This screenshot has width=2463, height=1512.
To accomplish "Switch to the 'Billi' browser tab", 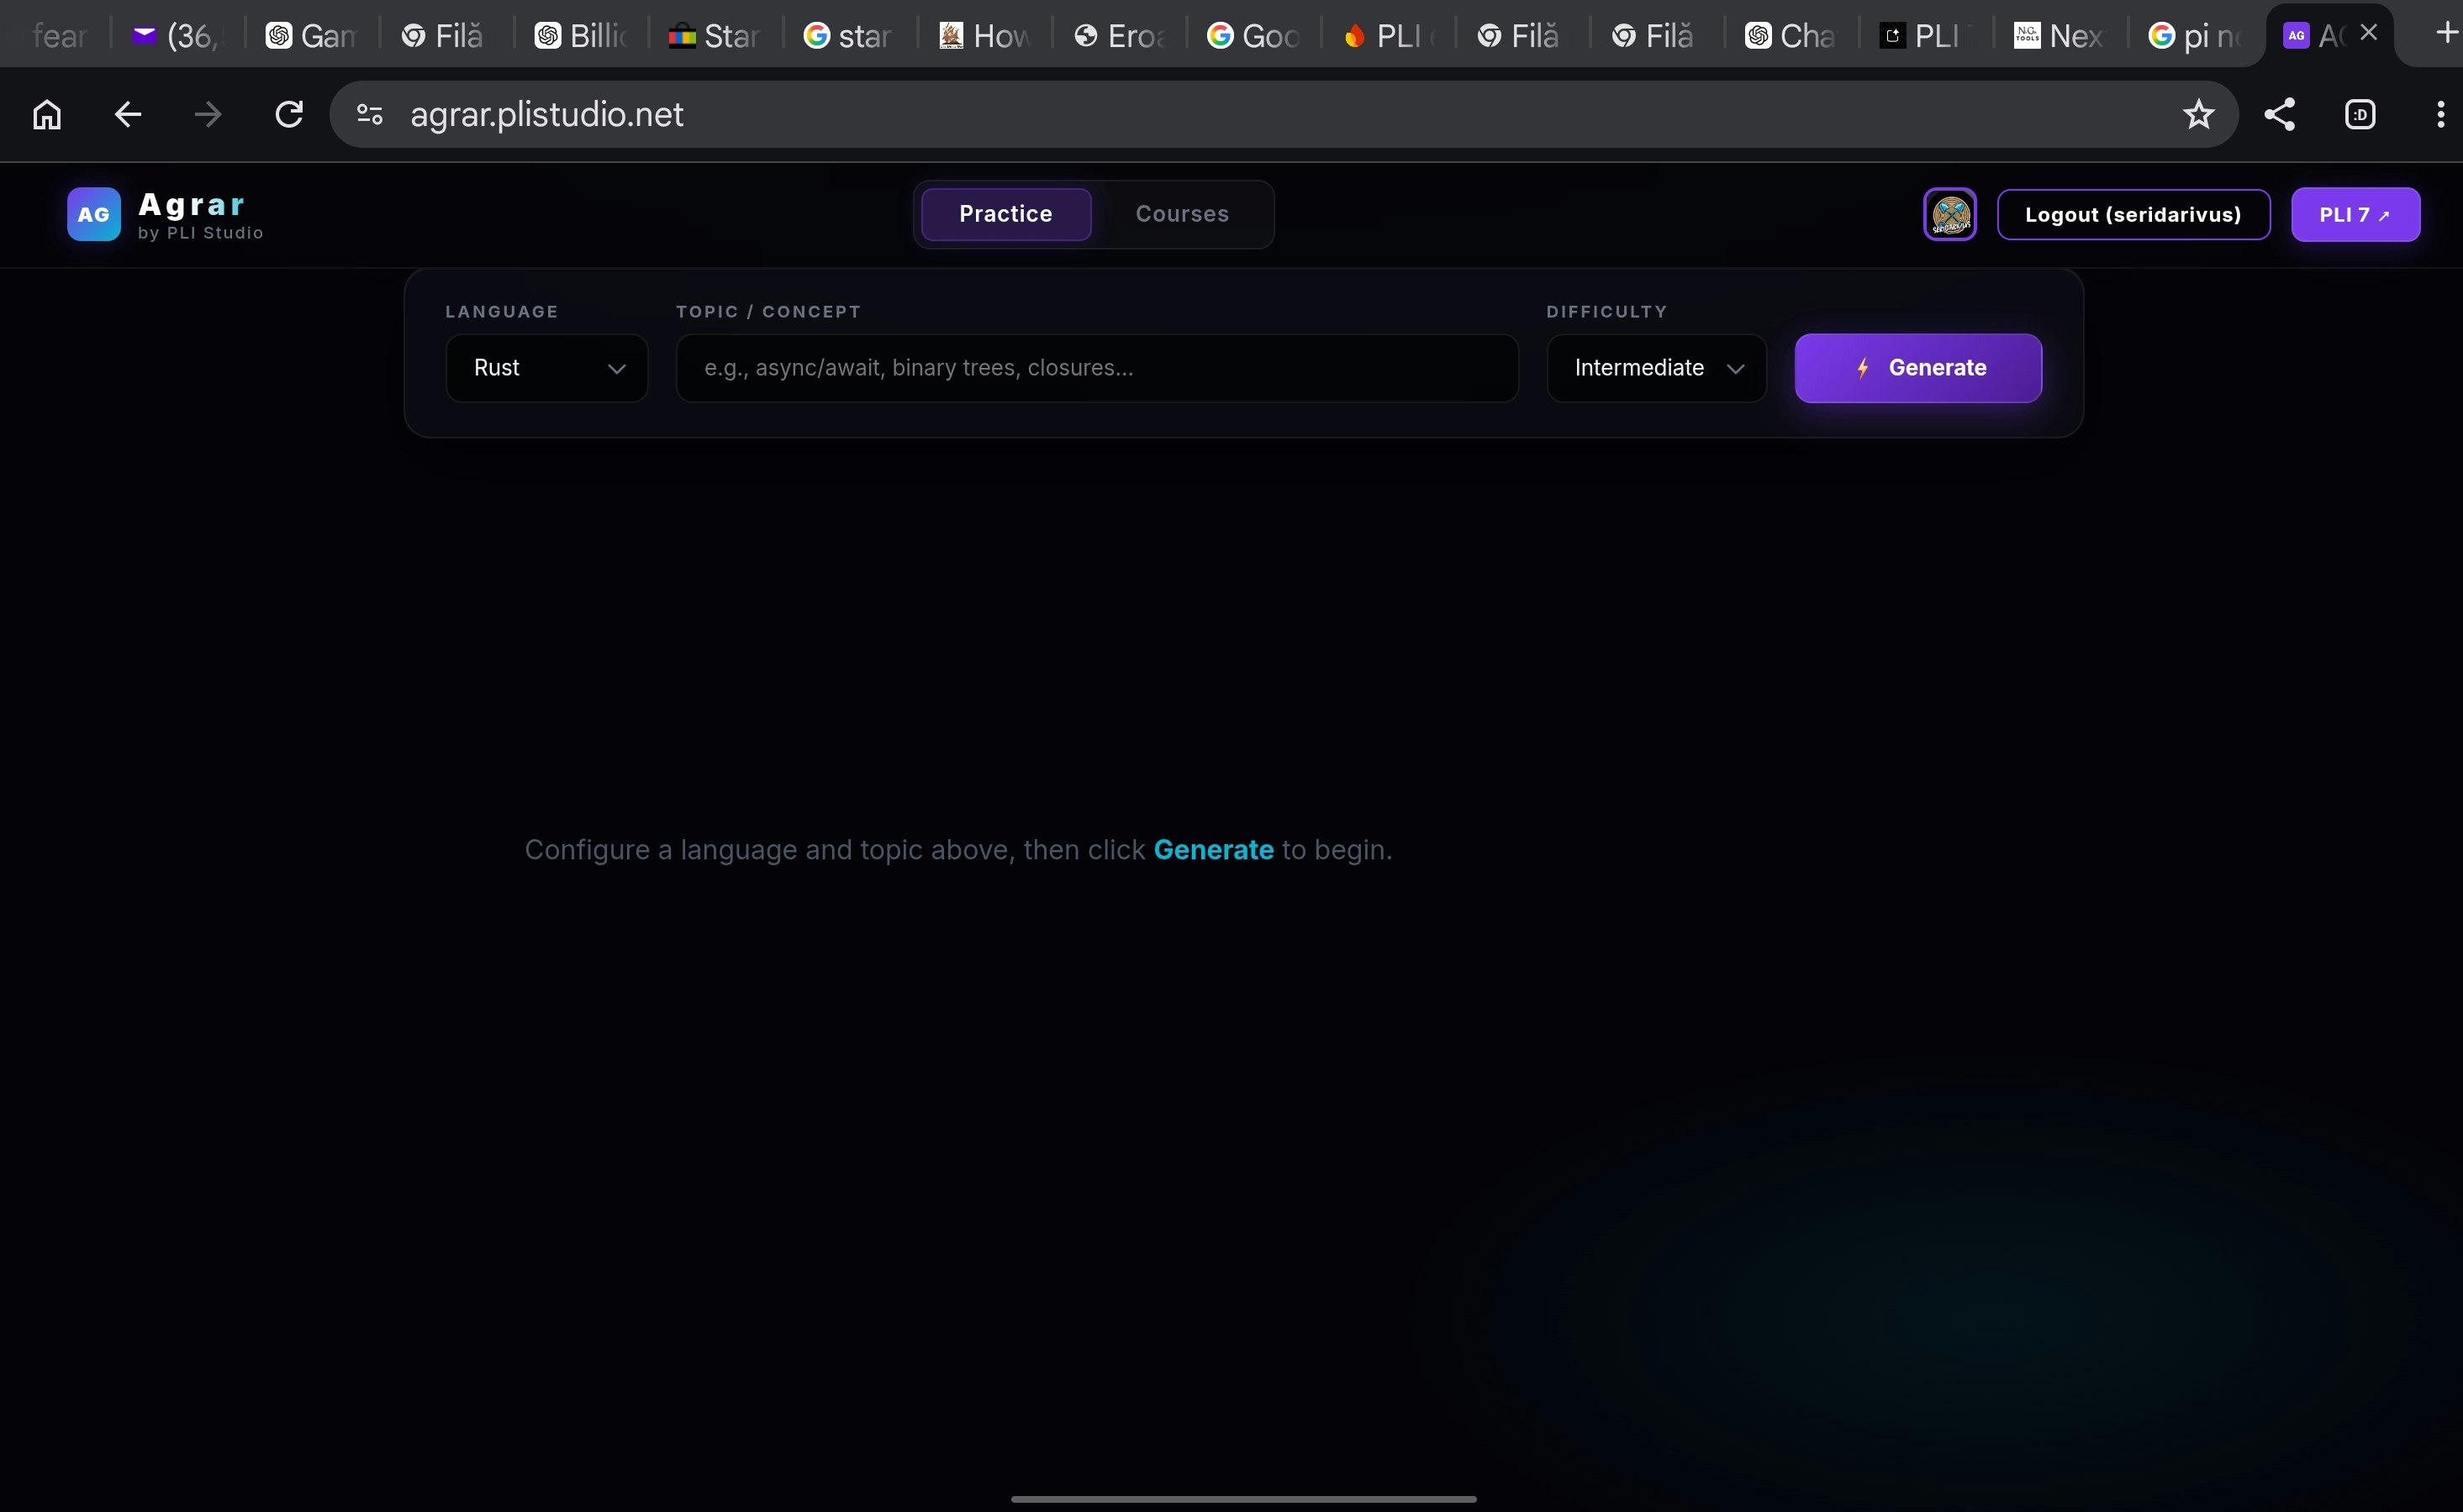I will [583, 36].
